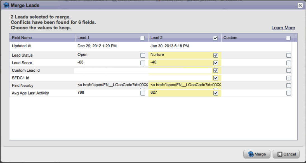The width and height of the screenshot is (306, 163).
Task: Click the Merge button
Action: 257,154
